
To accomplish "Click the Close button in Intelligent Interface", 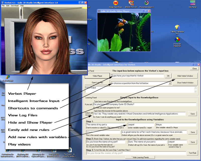I will coord(194,69).
